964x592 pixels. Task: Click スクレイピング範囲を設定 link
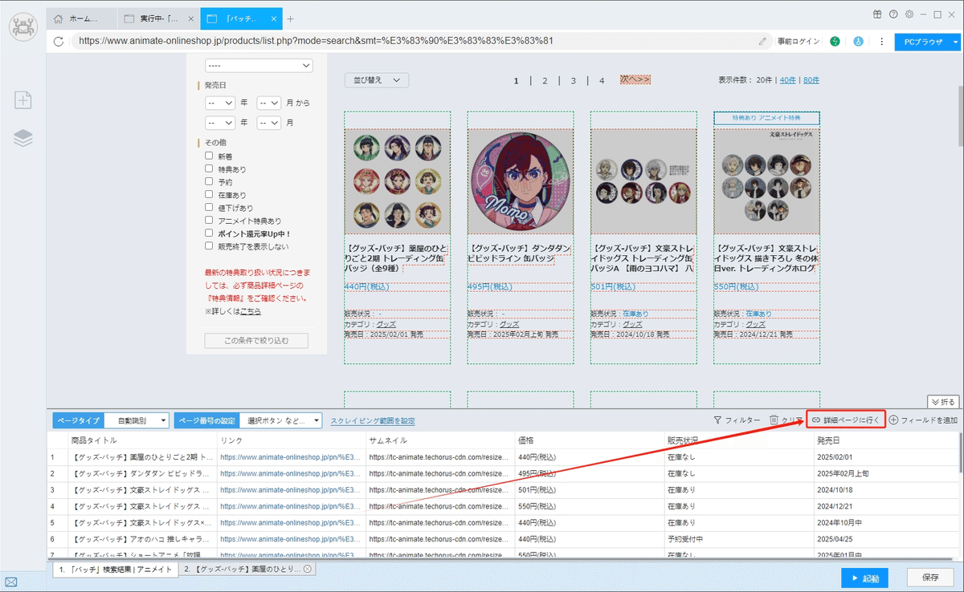[373, 420]
